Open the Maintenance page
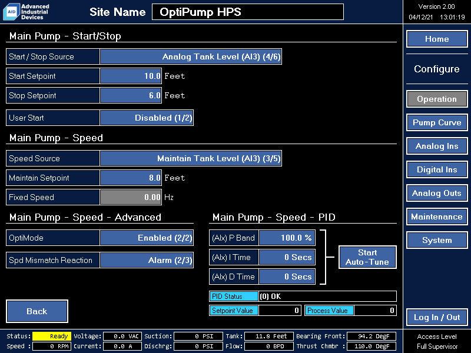 [x=437, y=217]
